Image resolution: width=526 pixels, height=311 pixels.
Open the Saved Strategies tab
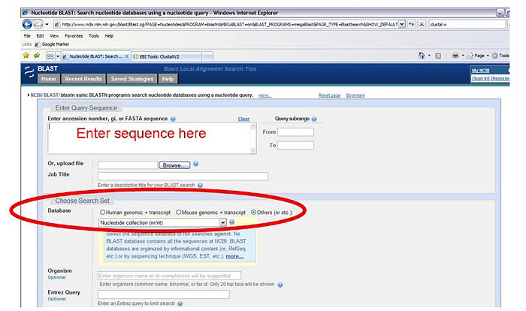pyautogui.click(x=131, y=79)
